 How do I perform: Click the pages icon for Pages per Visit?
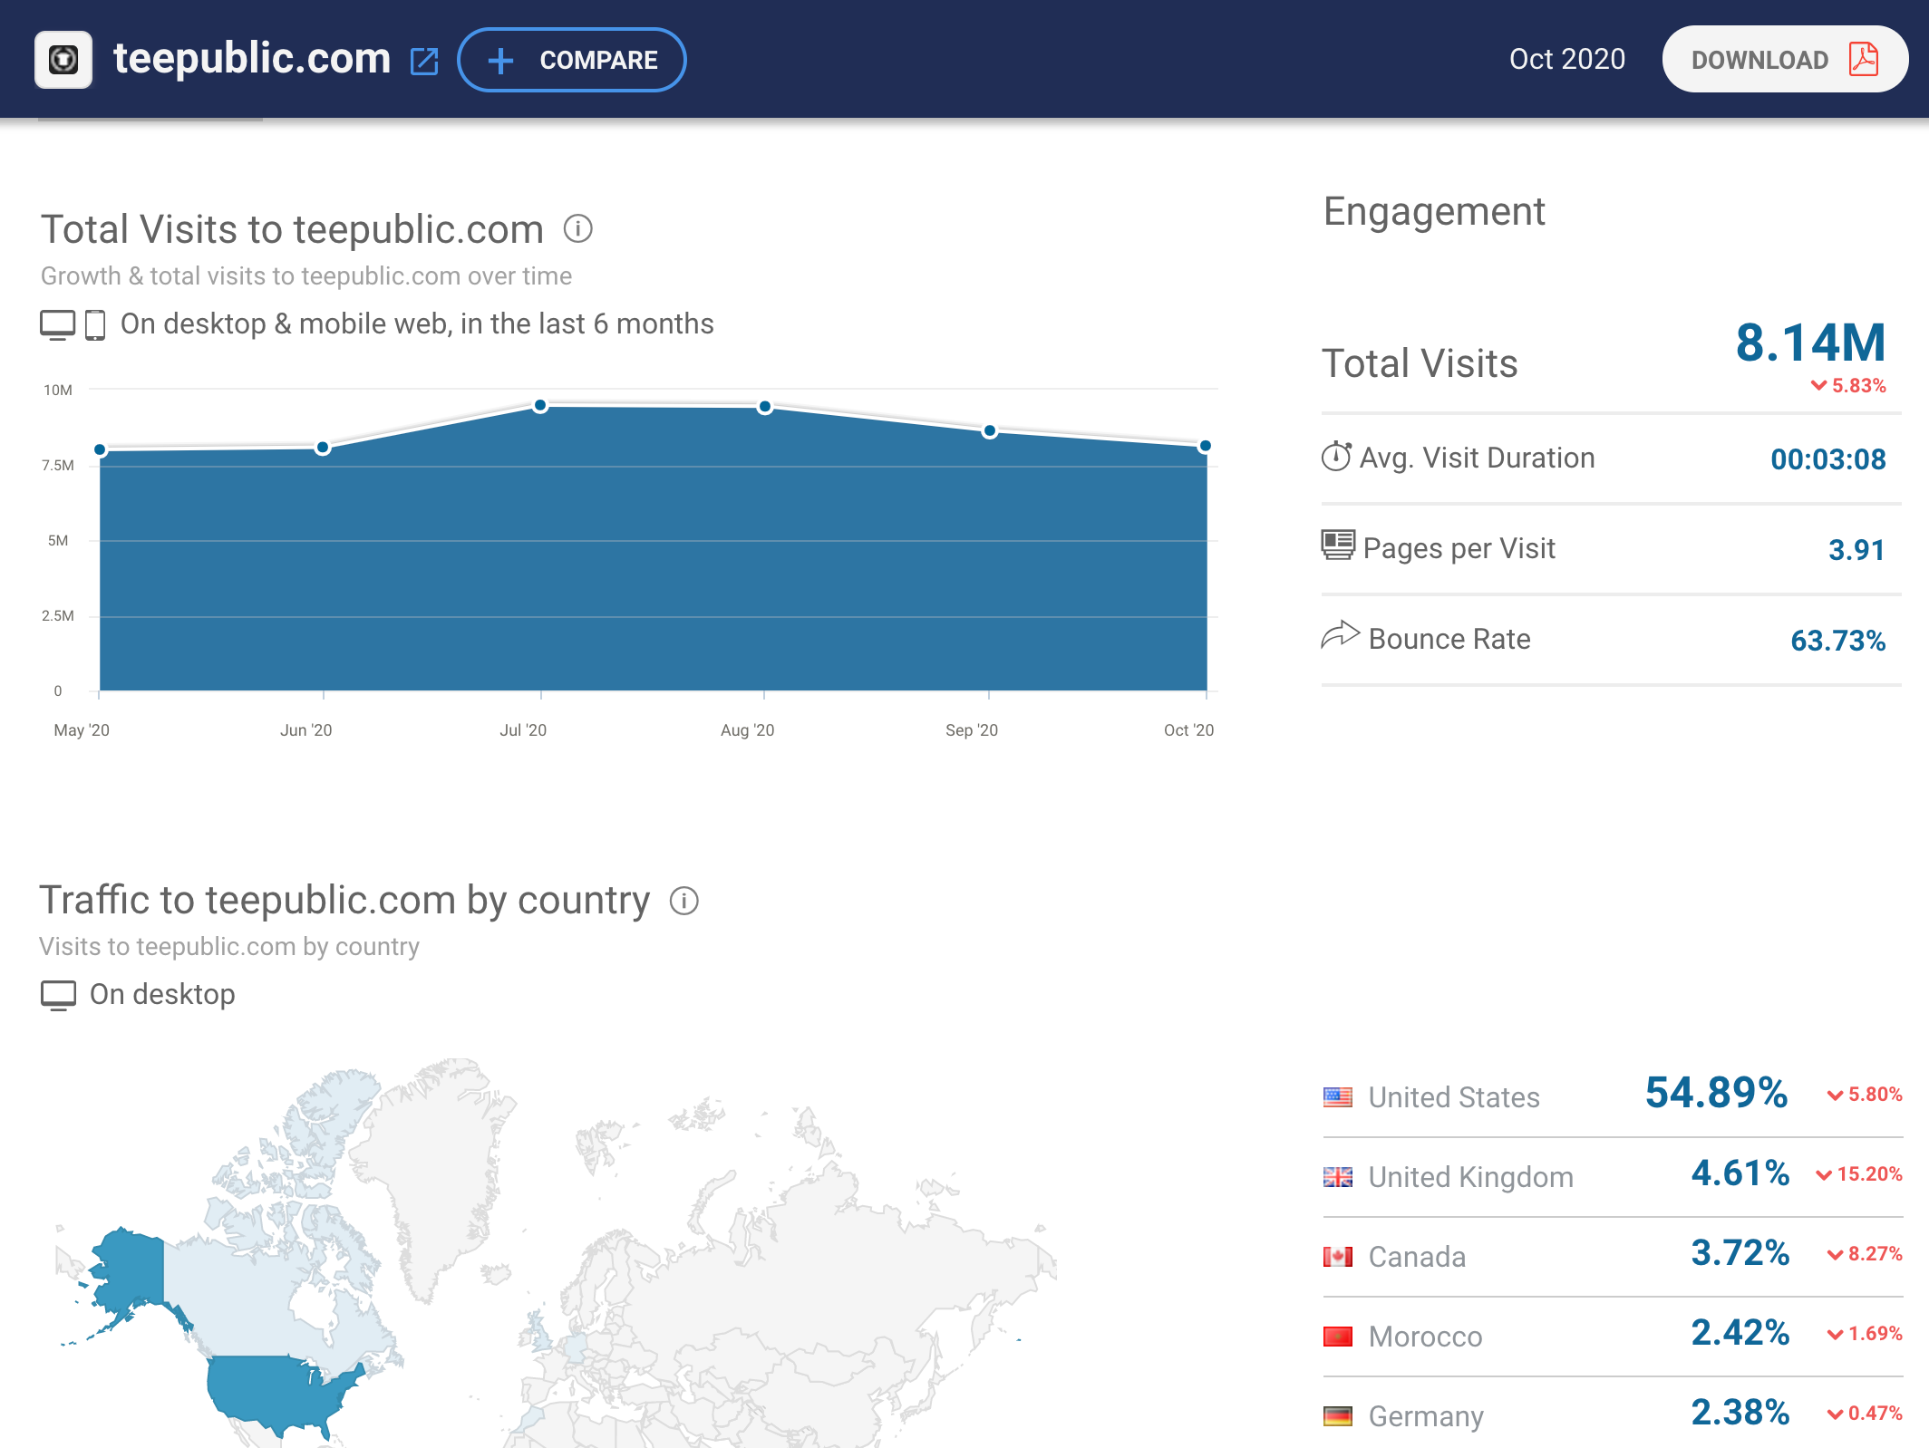click(x=1338, y=545)
